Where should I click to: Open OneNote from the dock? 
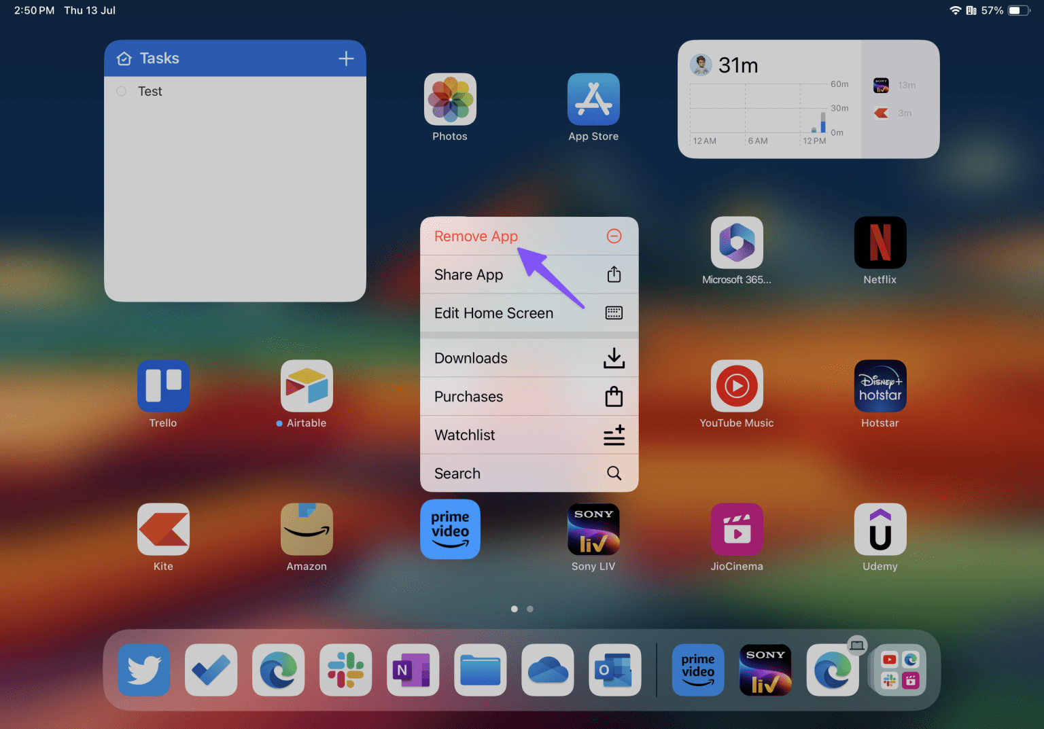click(x=413, y=670)
